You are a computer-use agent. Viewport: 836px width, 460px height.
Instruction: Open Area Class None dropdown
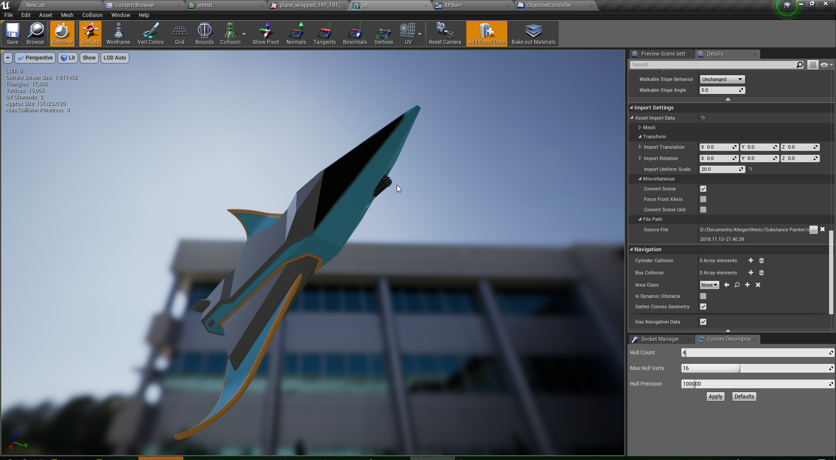coord(709,285)
